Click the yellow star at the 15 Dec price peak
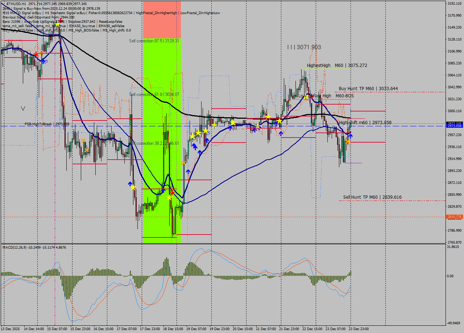 coord(57,24)
